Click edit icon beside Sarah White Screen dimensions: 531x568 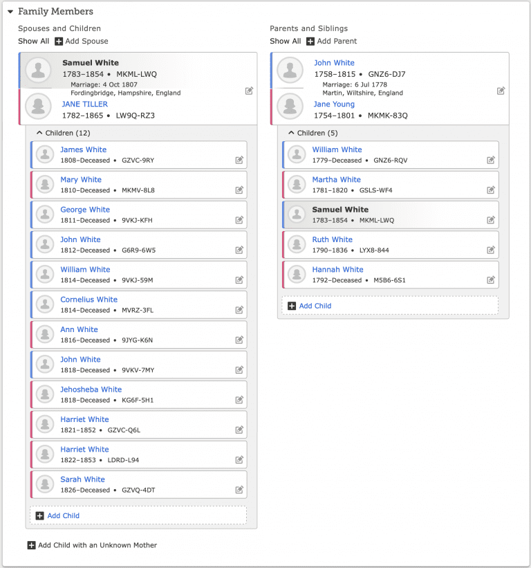239,490
